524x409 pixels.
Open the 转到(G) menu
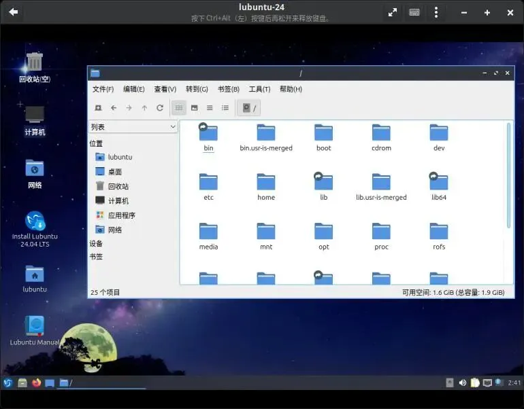197,89
